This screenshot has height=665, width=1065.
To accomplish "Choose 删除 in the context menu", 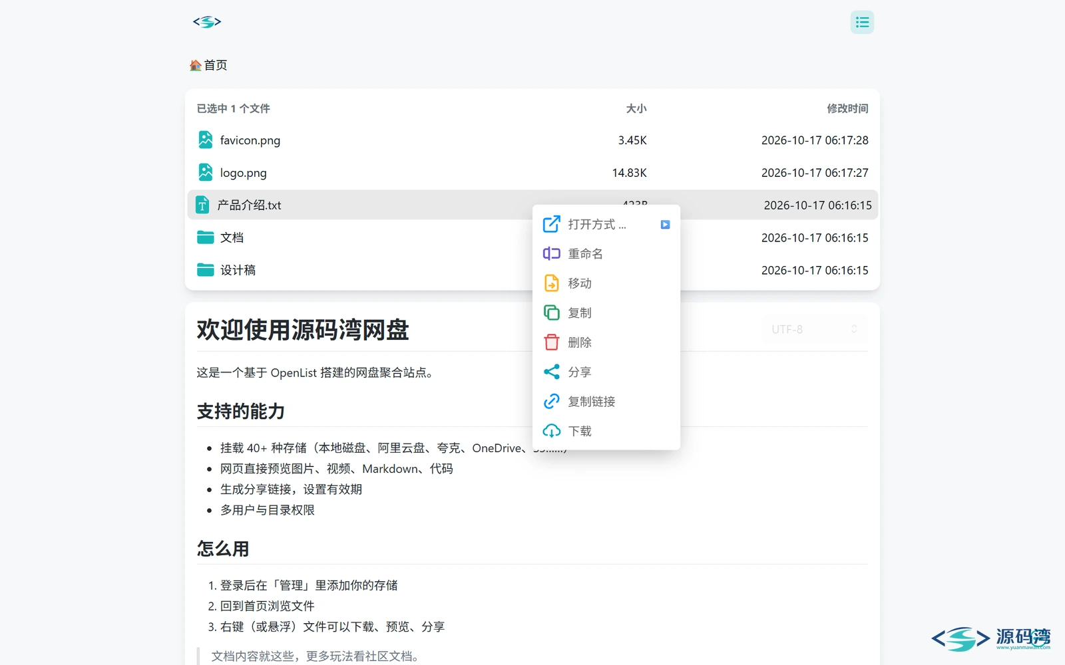I will click(606, 342).
